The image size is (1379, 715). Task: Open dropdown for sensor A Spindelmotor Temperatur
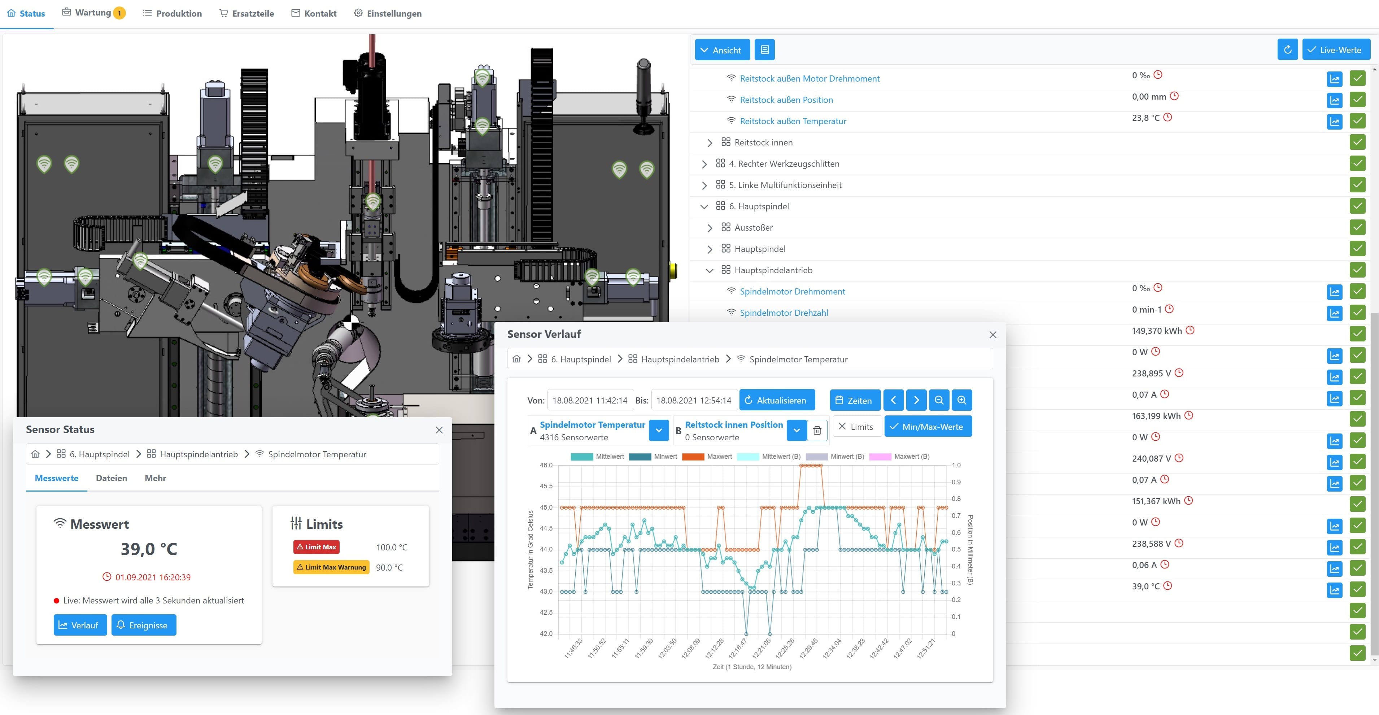(658, 430)
